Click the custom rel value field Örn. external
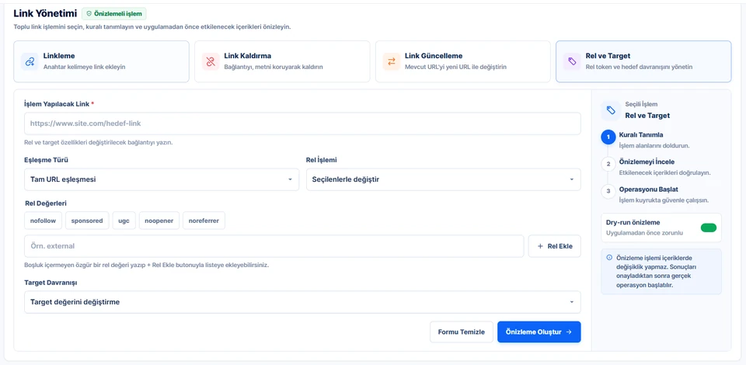This screenshot has width=746, height=365. pyautogui.click(x=274, y=246)
